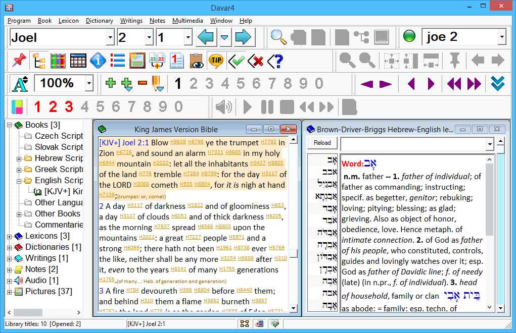
Task: Click the blue information circle icon
Action: point(98,61)
